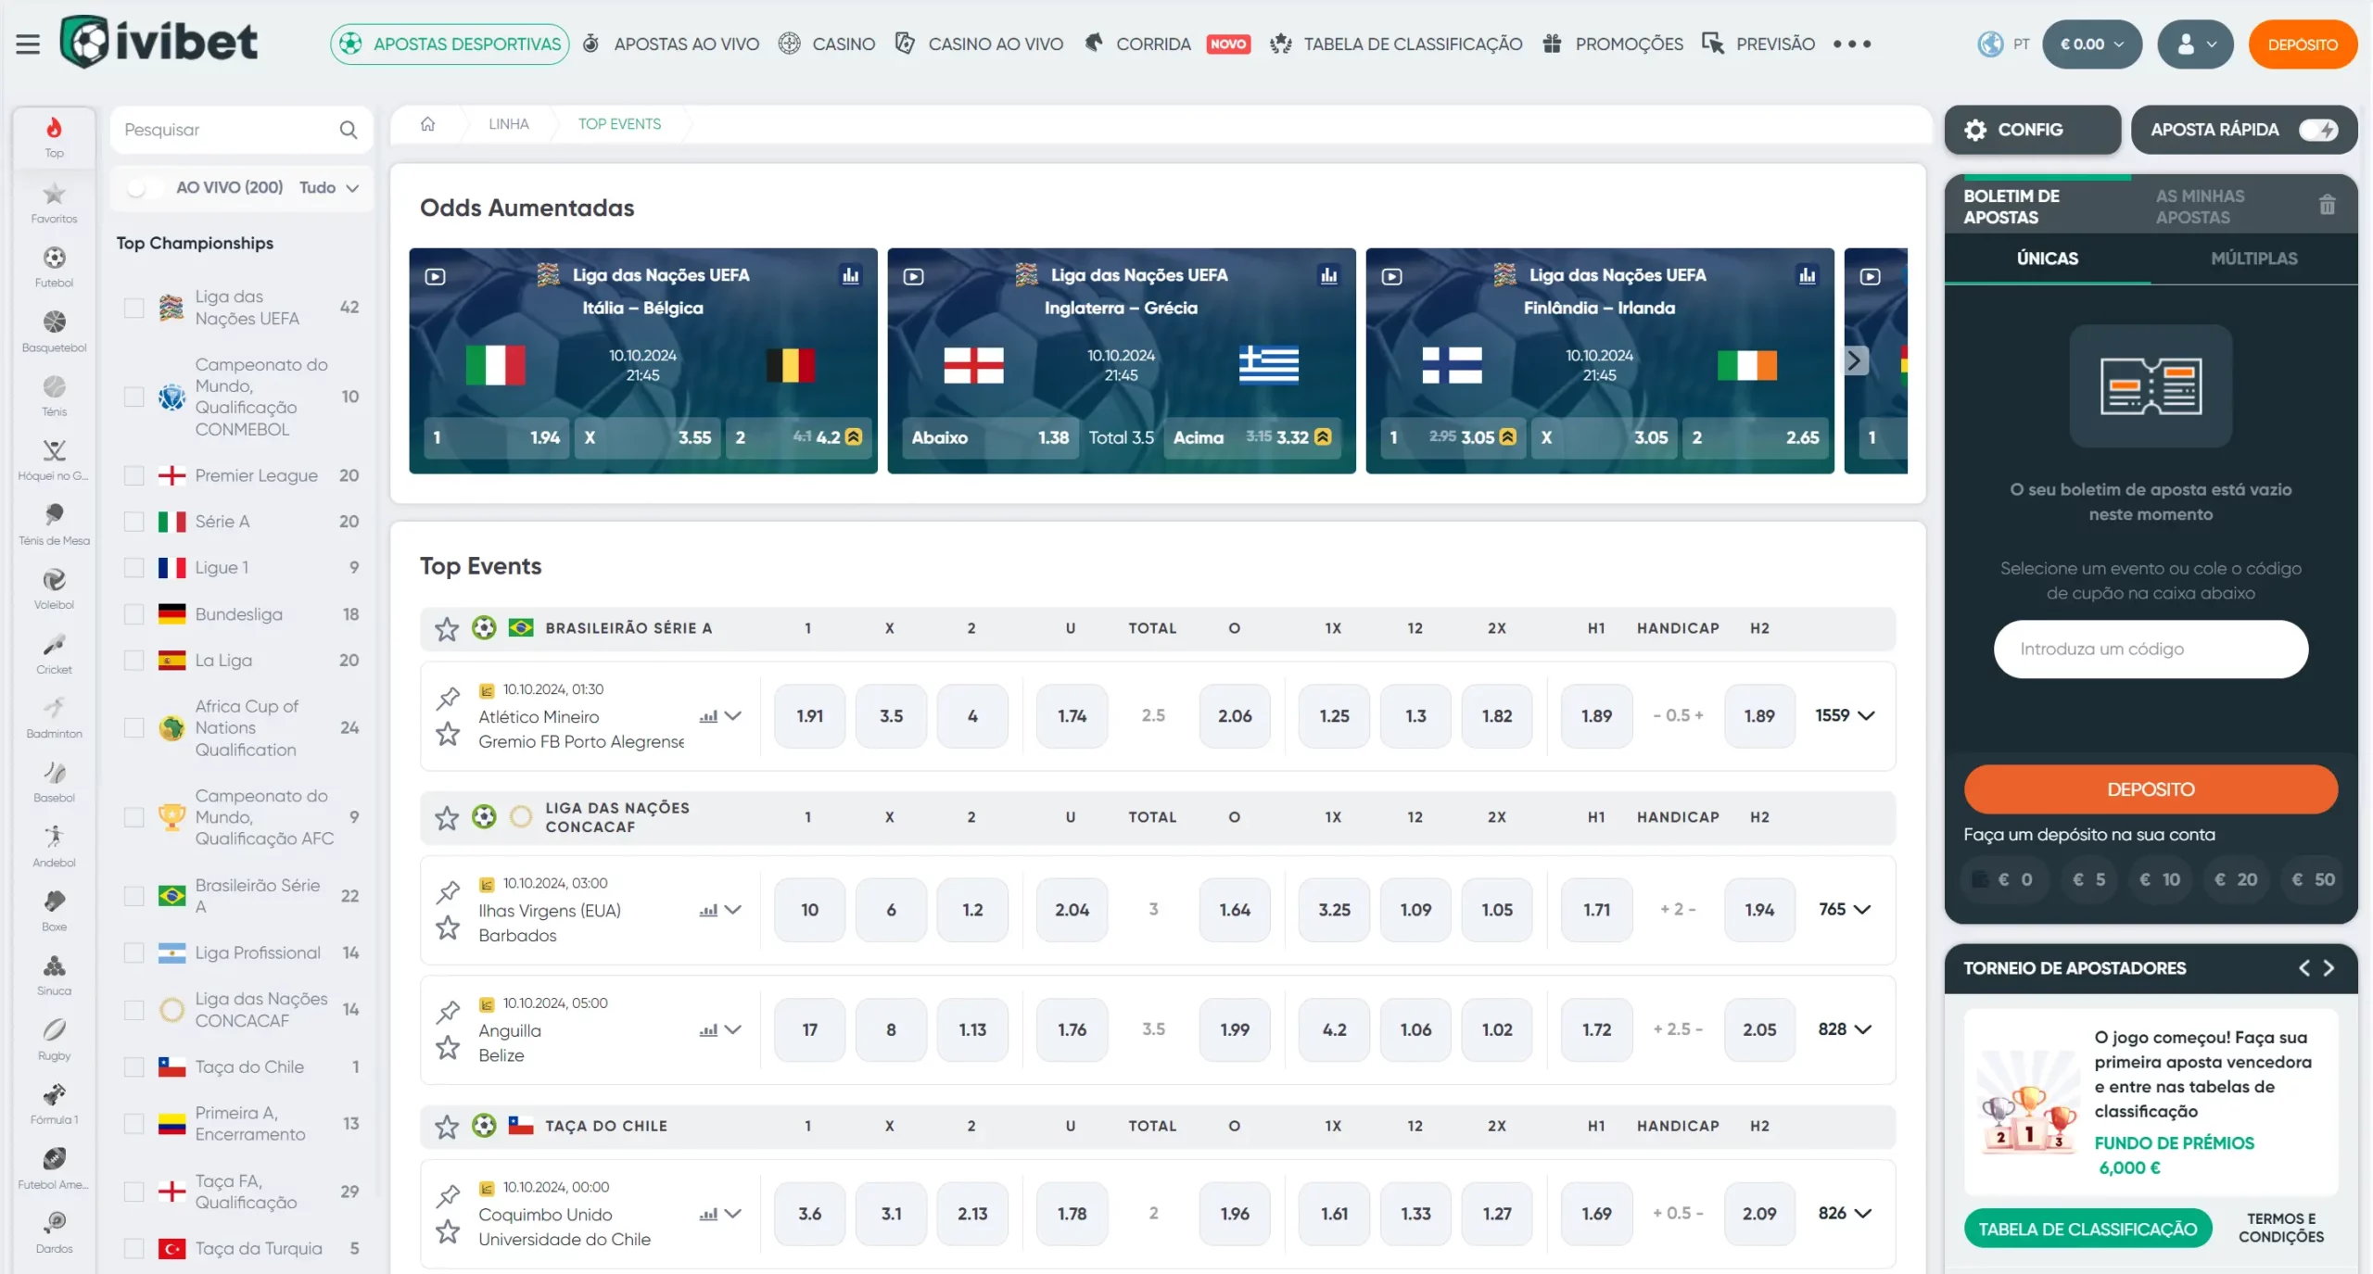This screenshot has width=2373, height=1274.
Task: Open the Tudo time filter dropdown
Action: coord(329,188)
